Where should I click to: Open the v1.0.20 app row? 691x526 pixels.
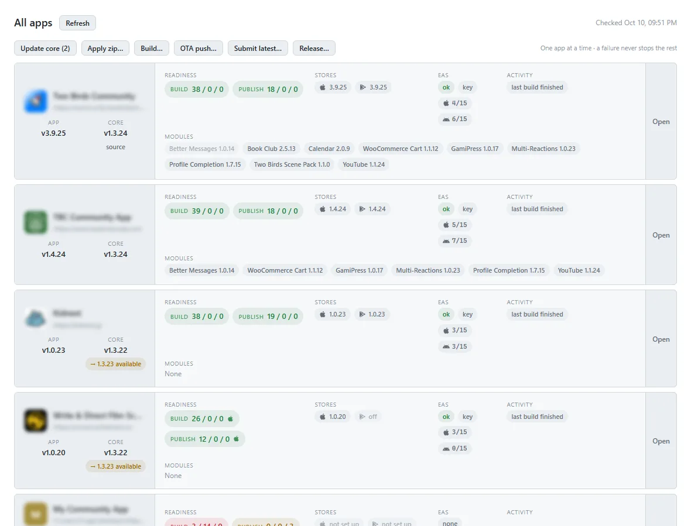(x=661, y=441)
